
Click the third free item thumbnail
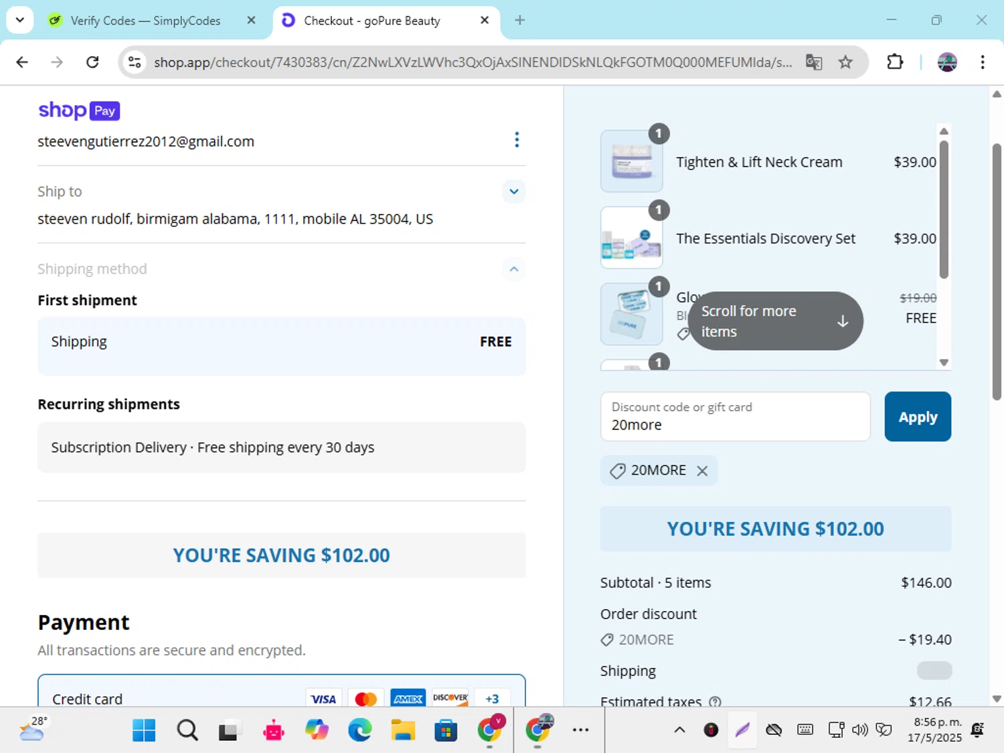(x=631, y=314)
